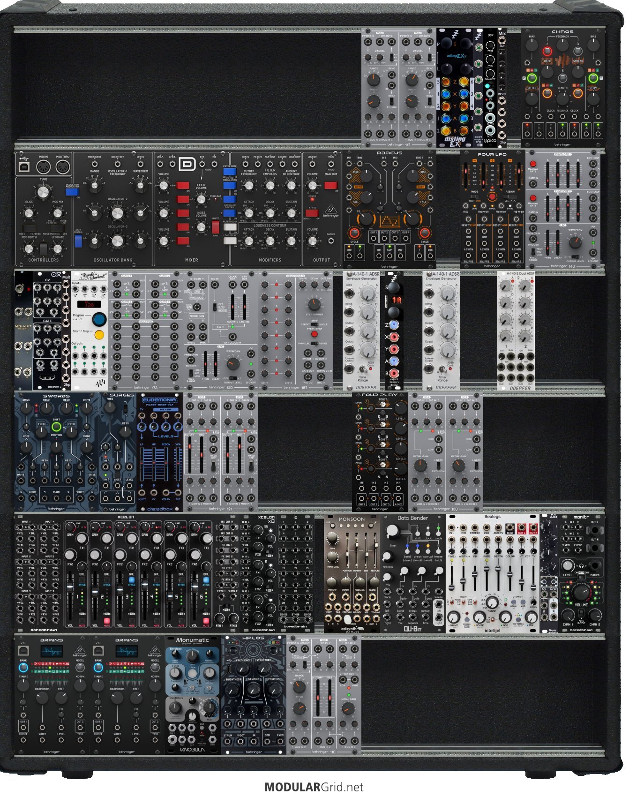This screenshot has width=629, height=797.
Task: Select the Abacus module panel
Action: (389, 209)
